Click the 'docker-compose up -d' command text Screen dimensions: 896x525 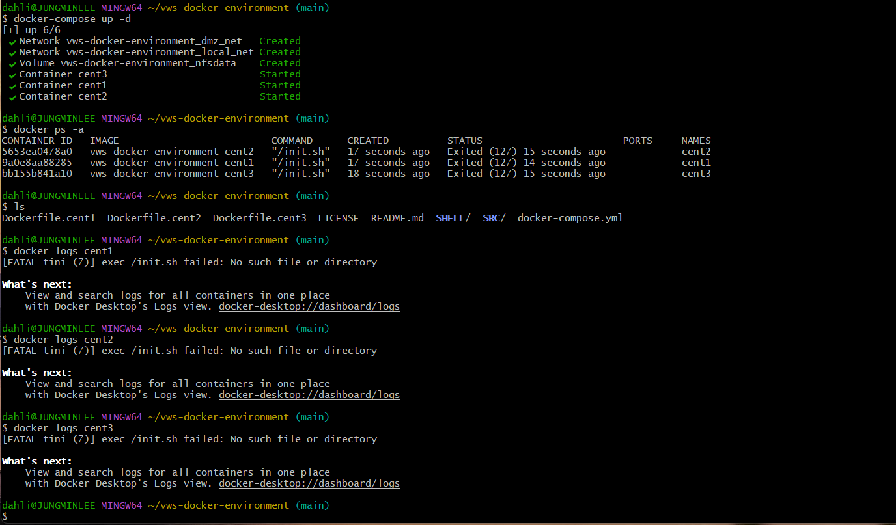coord(72,19)
